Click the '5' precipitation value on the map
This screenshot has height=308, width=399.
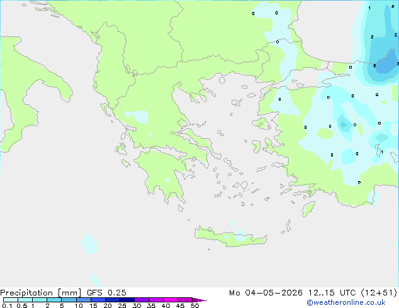pyautogui.click(x=374, y=66)
